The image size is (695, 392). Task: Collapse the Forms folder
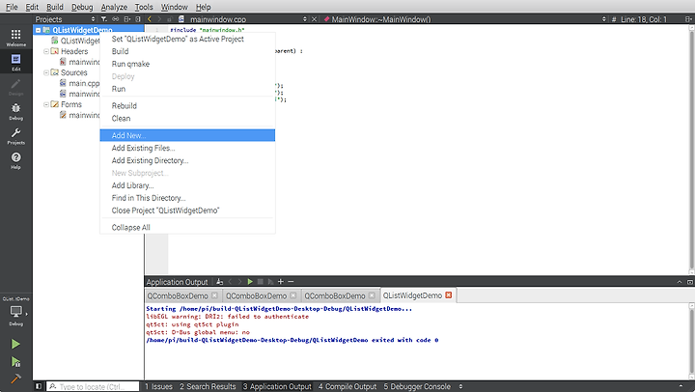(46, 104)
